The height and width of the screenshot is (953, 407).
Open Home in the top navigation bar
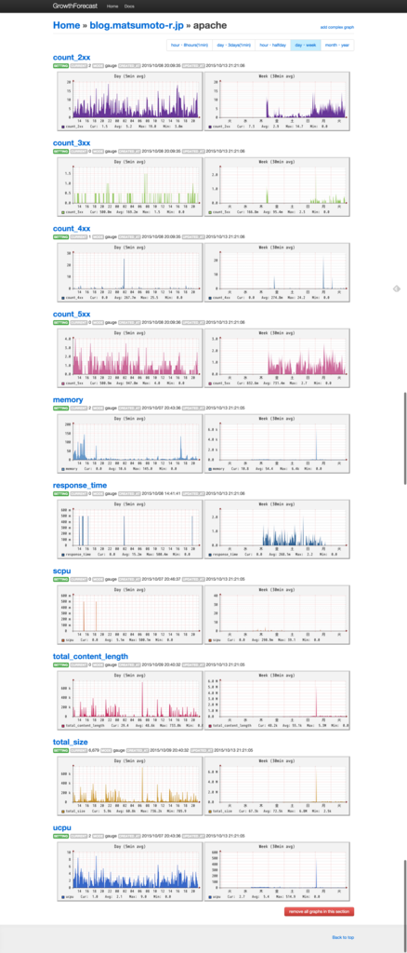pyautogui.click(x=112, y=6)
